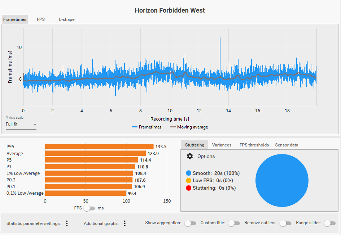Click the 99.4 value label
This screenshot has height=235, width=341.
pos(132,193)
